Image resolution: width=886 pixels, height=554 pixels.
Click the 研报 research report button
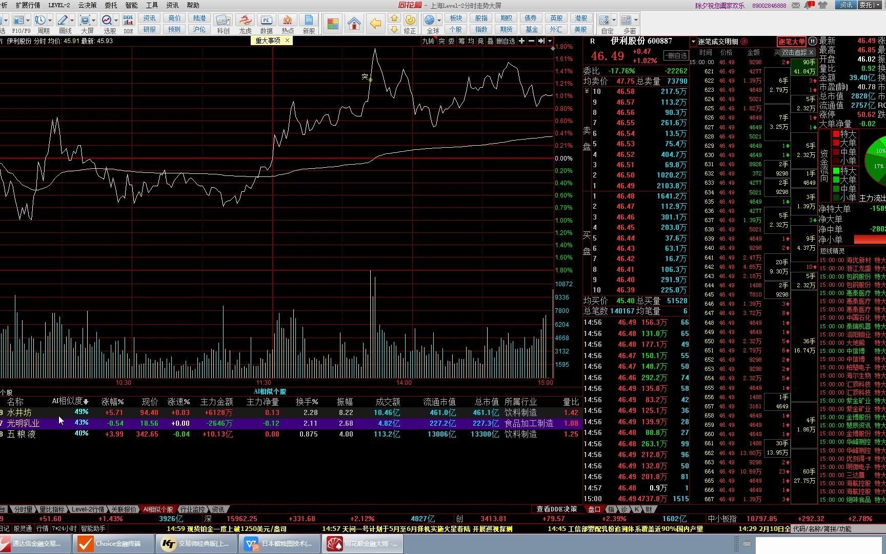pyautogui.click(x=149, y=29)
